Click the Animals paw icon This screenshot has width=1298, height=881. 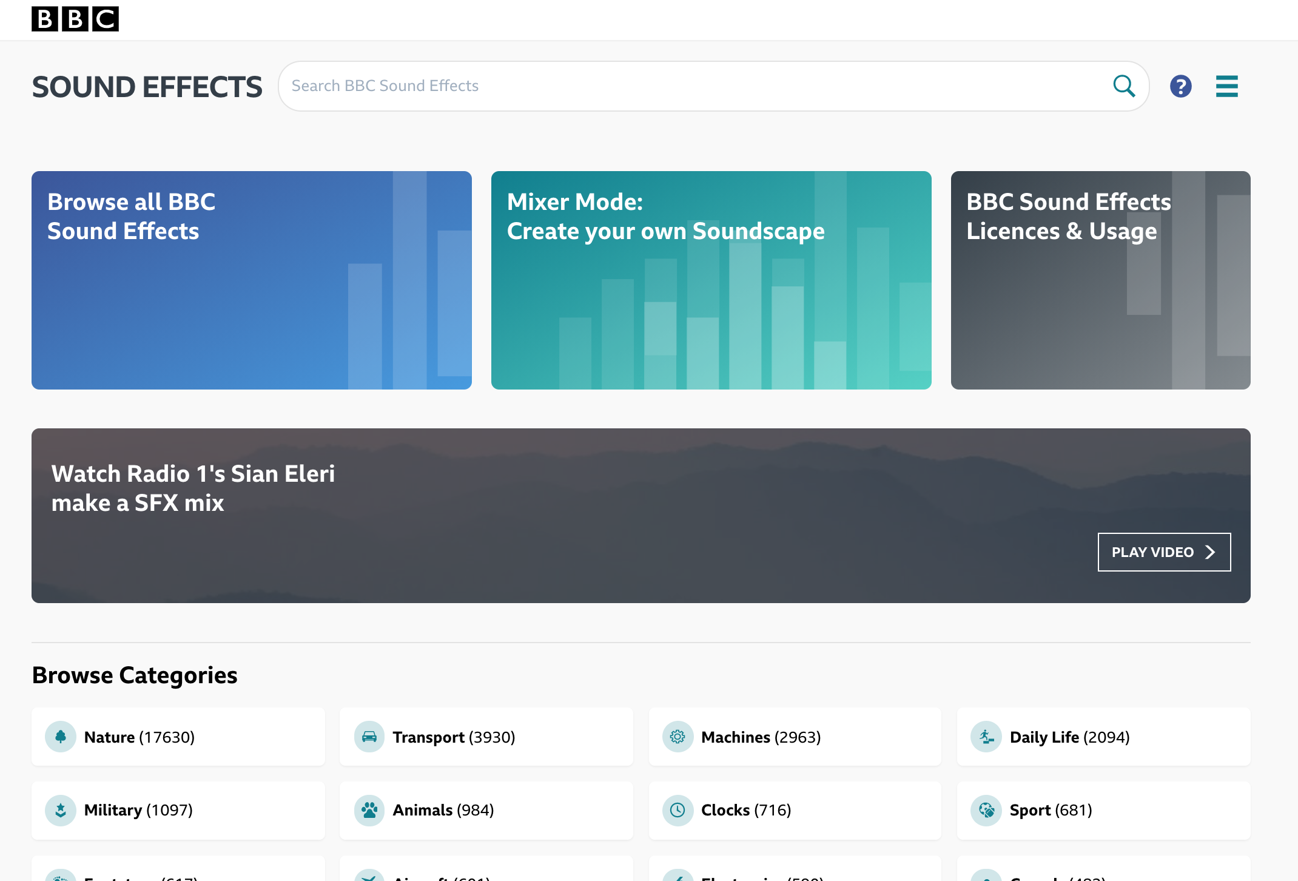[369, 810]
